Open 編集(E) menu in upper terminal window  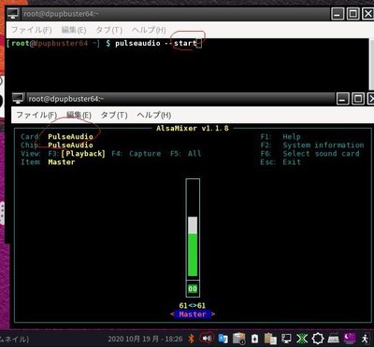[74, 30]
